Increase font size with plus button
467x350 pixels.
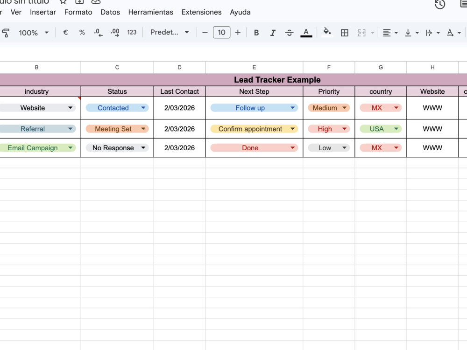tap(238, 33)
